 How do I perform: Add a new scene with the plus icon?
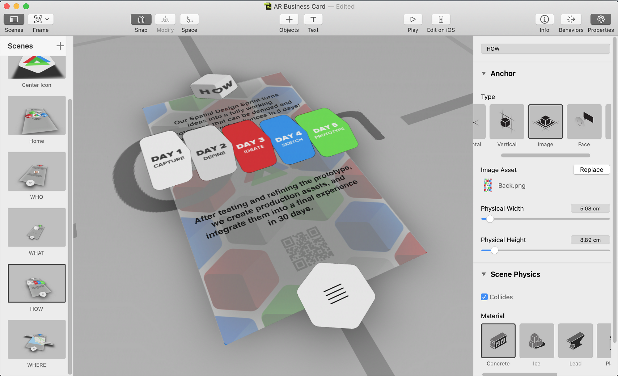pos(60,46)
